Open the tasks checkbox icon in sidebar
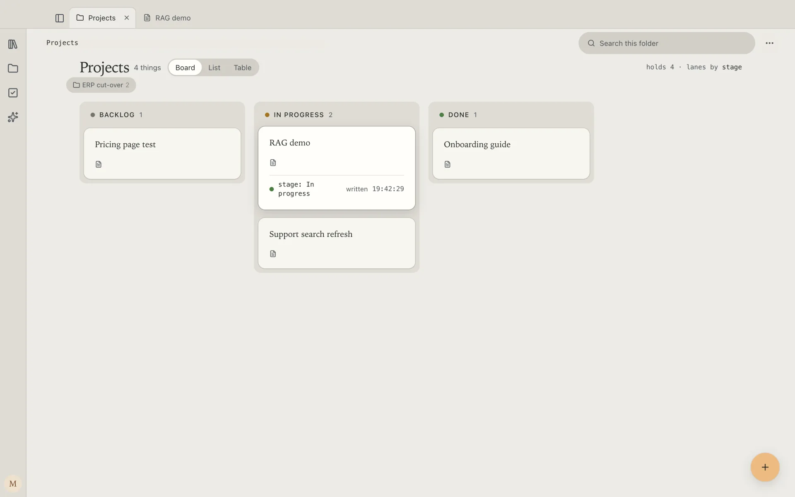This screenshot has width=795, height=497. tap(13, 93)
